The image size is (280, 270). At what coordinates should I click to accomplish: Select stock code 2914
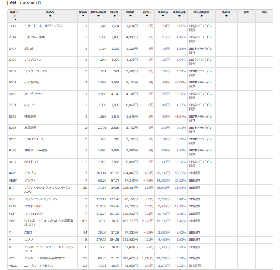coord(12,37)
